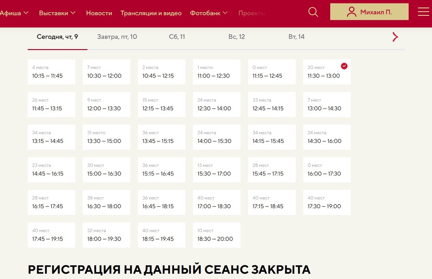Open the Михаил П. account area
The height and width of the screenshot is (279, 432).
369,11
